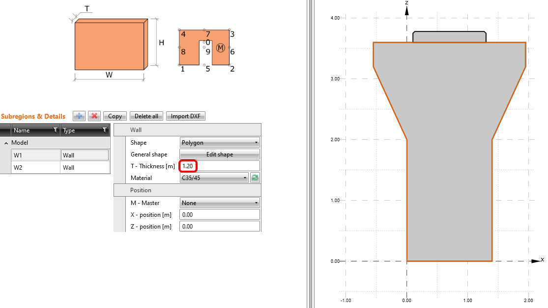Select wall W1 in the subregions list
Viewport: 548px width, 308px height.
click(34, 154)
